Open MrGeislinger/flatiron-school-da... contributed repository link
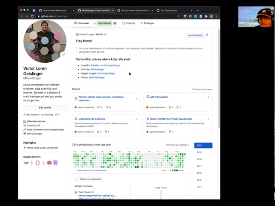 pos(98,196)
